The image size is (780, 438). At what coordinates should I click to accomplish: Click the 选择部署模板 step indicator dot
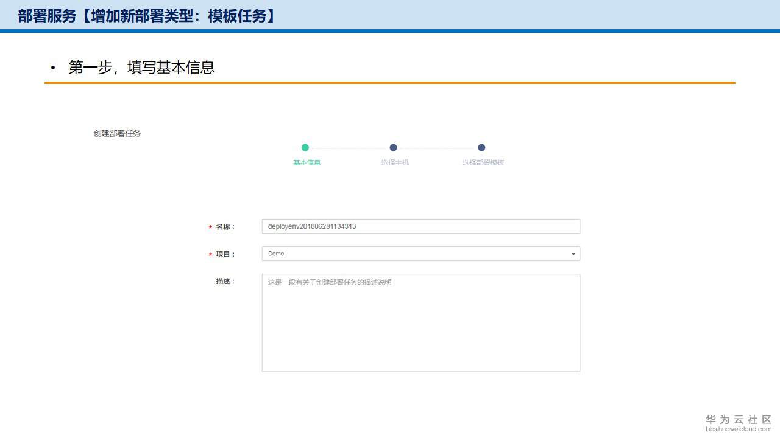pyautogui.click(x=481, y=147)
